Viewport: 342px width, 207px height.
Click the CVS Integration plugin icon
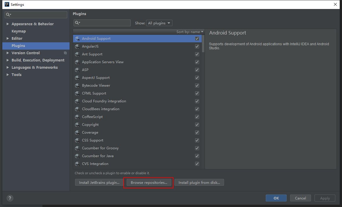[77, 164]
